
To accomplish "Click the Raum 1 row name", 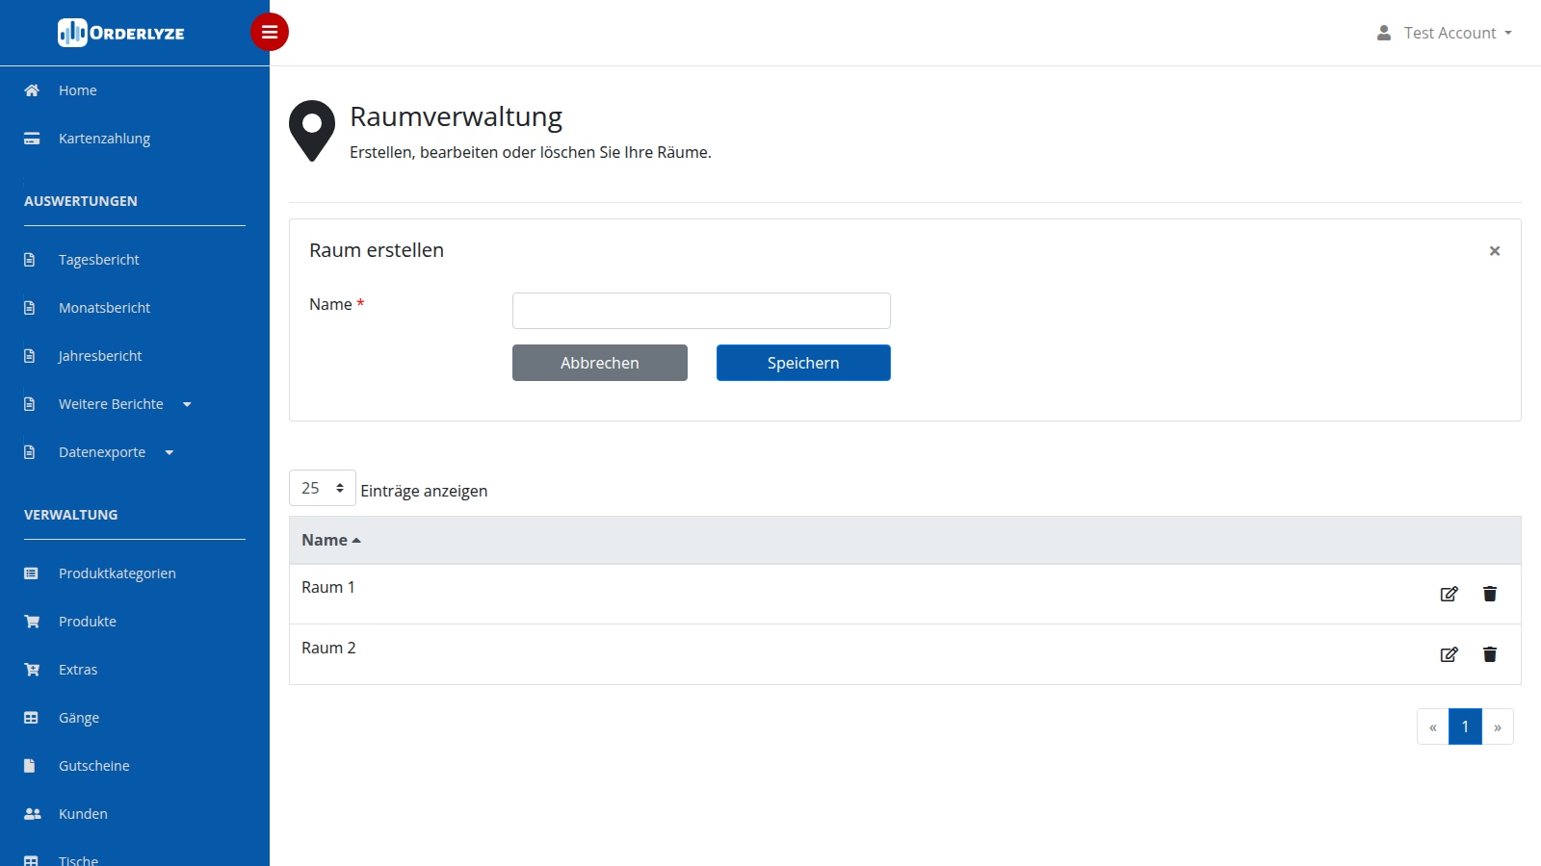I will click(x=328, y=587).
